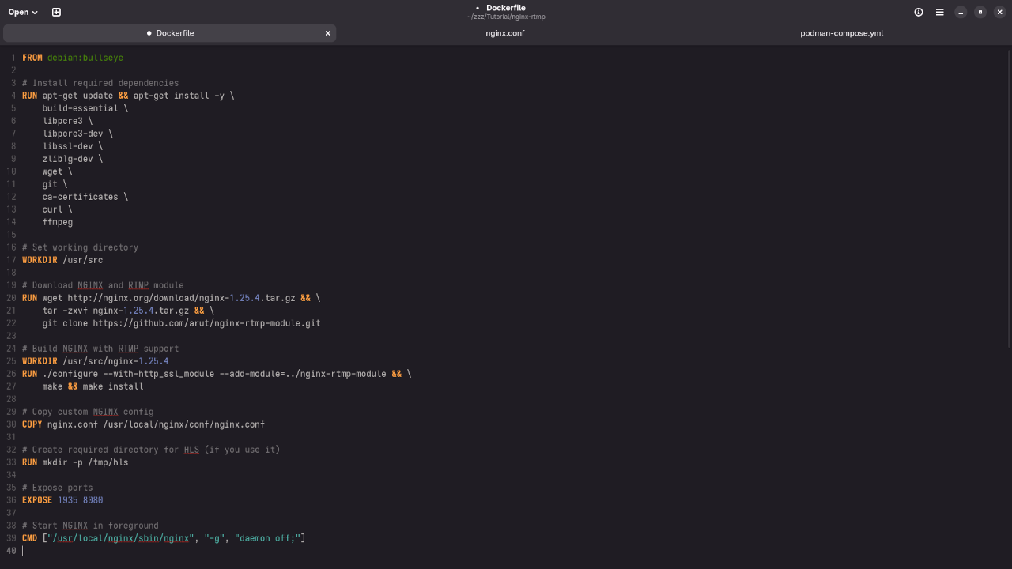Close the text editor window
The image size is (1012, 569).
tap(999, 12)
